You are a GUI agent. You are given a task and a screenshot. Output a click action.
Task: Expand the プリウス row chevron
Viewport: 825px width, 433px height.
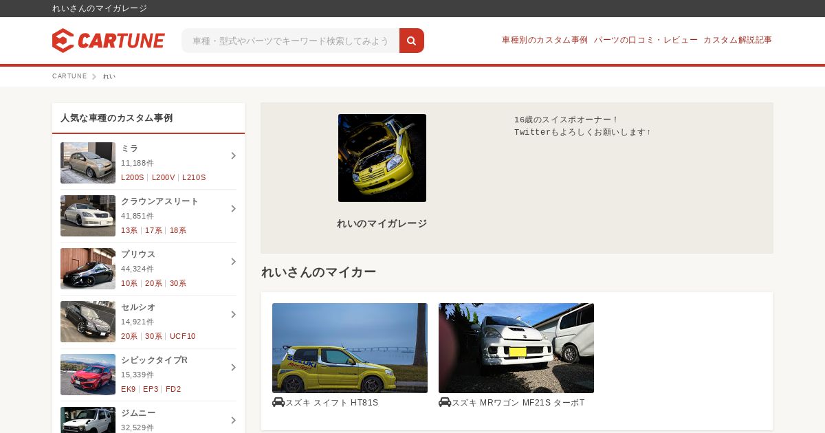[x=233, y=262]
